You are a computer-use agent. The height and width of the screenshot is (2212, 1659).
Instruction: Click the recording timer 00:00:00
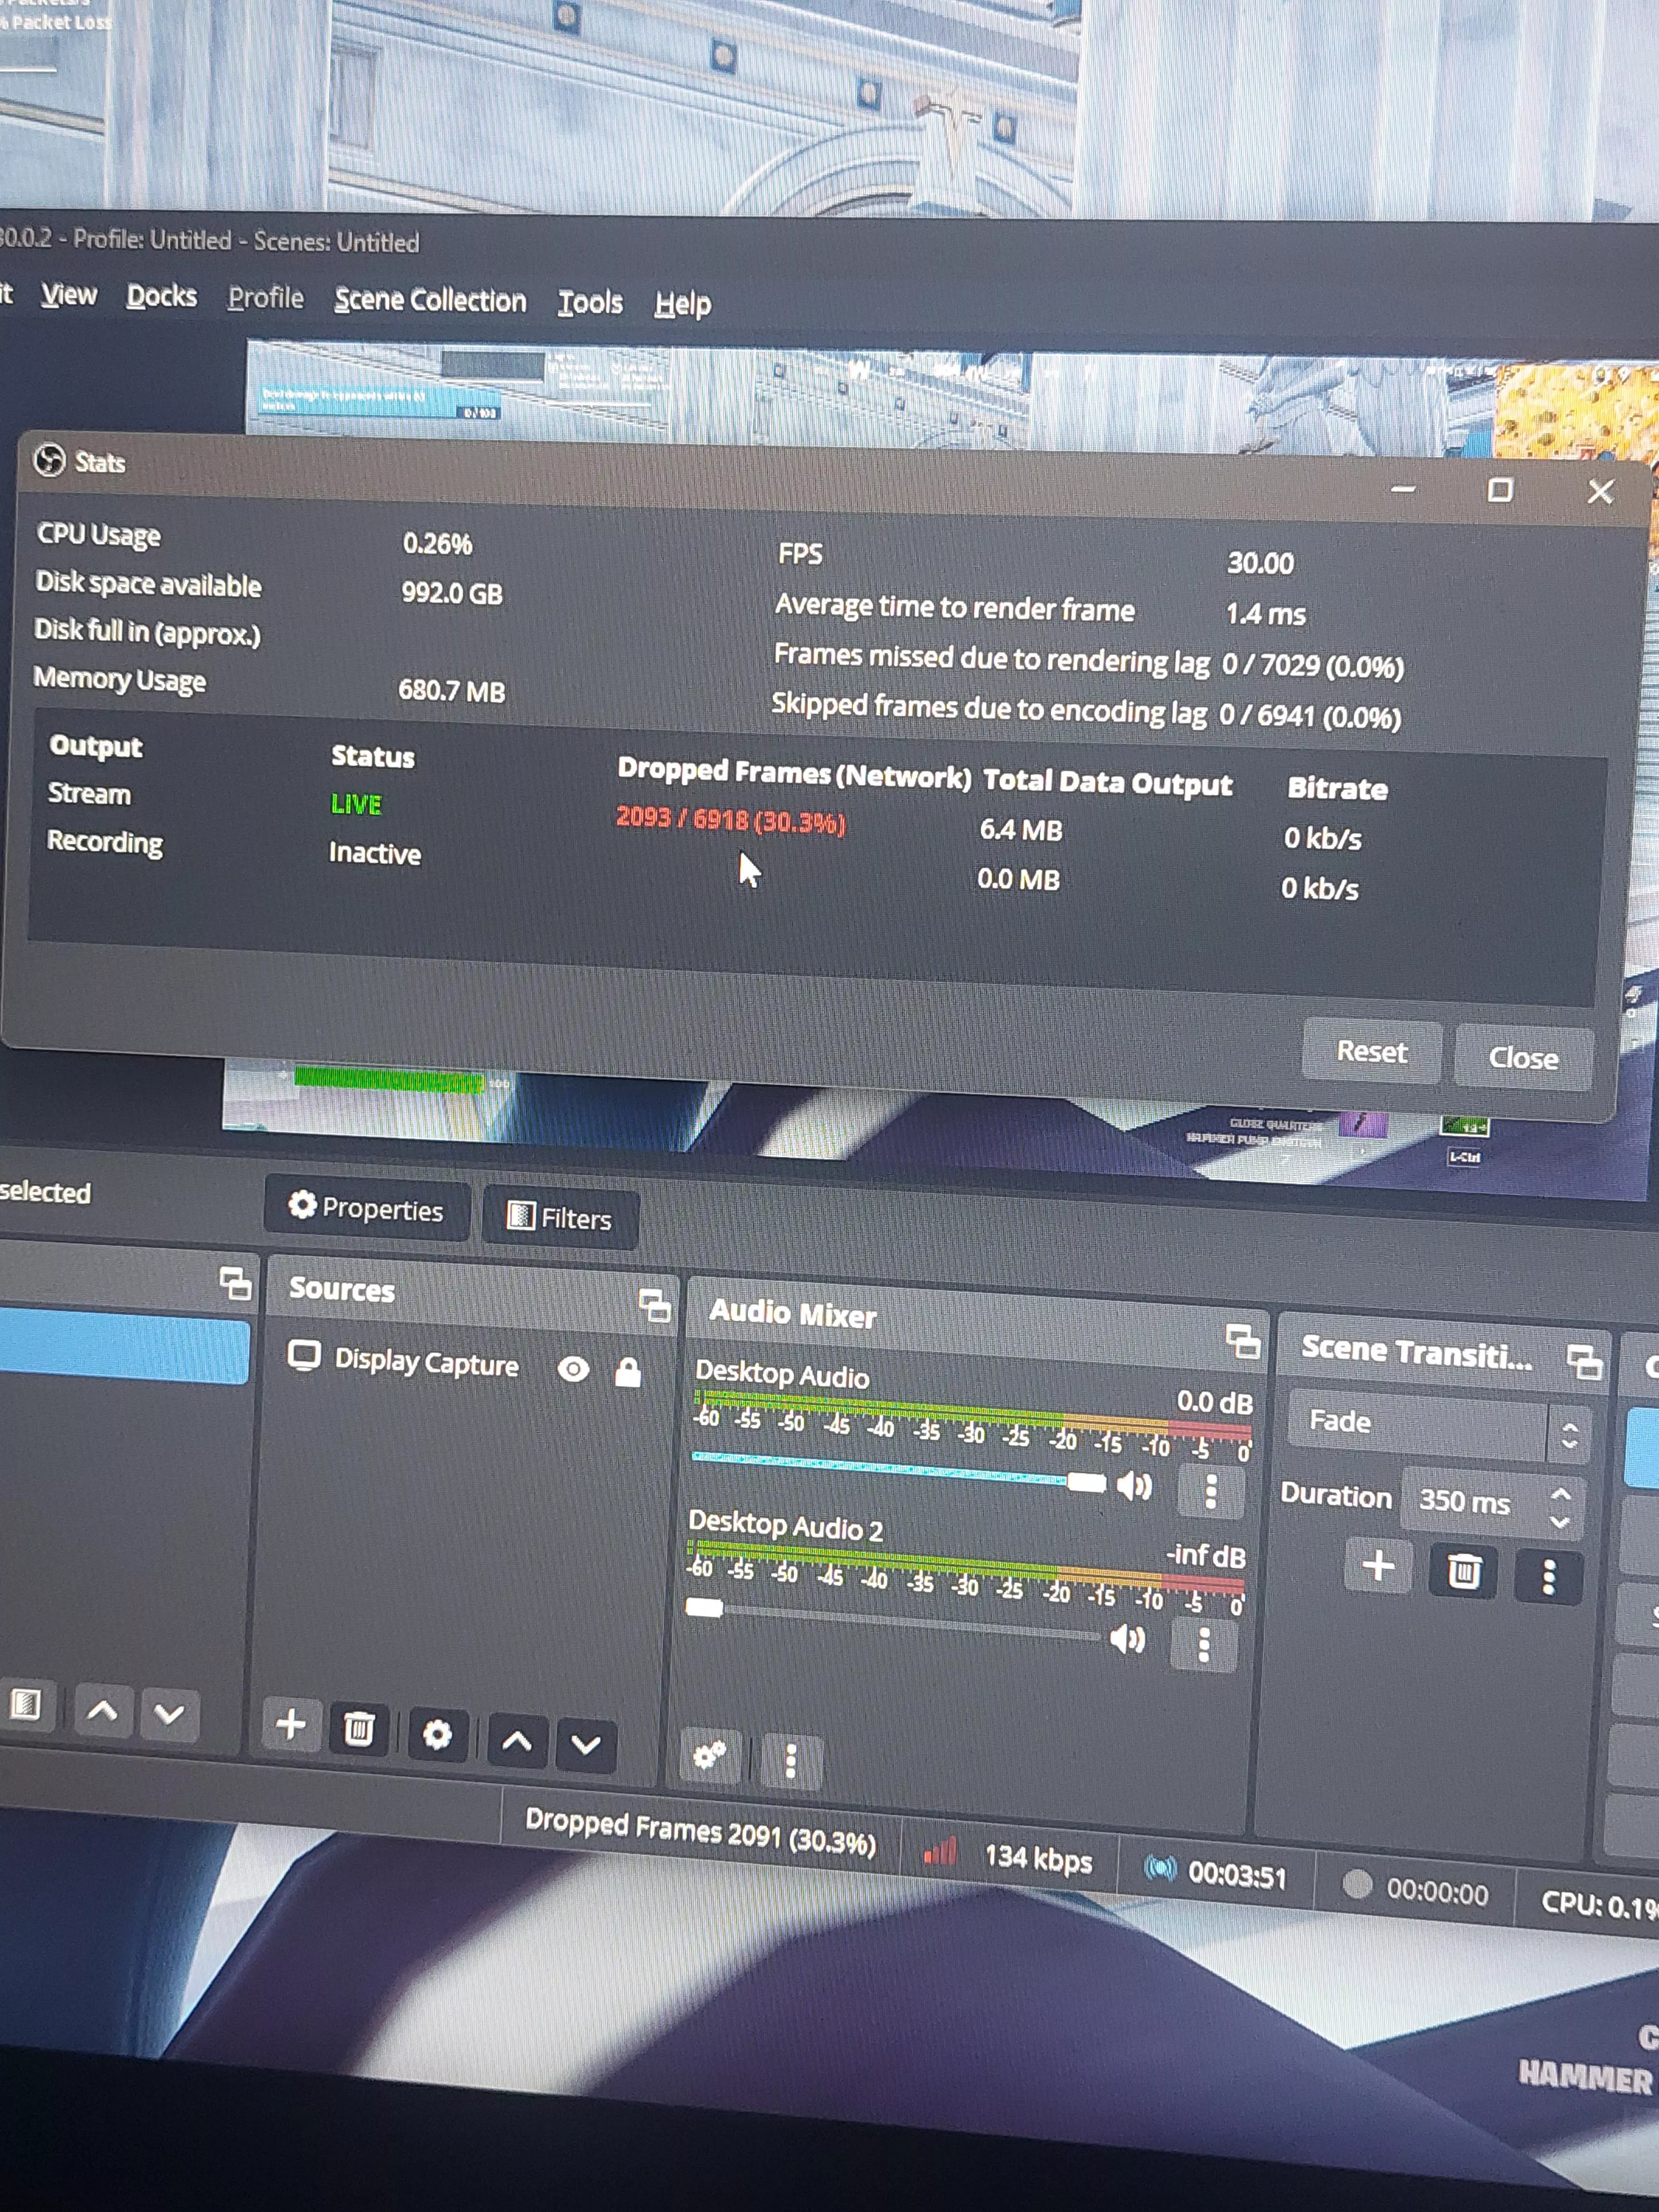click(1437, 1892)
